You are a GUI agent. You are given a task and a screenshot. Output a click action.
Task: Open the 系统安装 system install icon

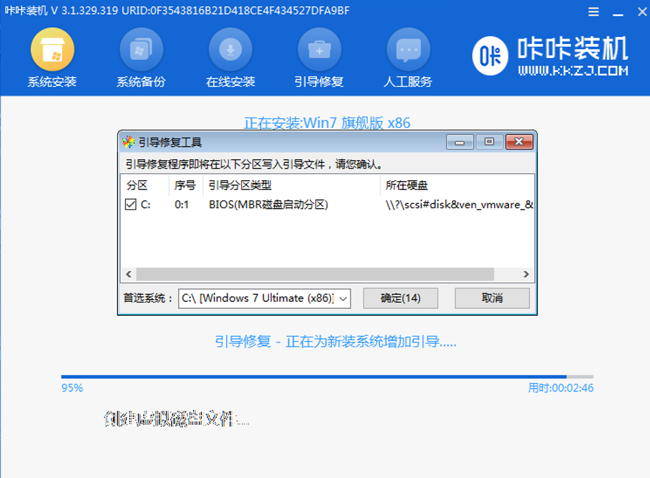(52, 50)
